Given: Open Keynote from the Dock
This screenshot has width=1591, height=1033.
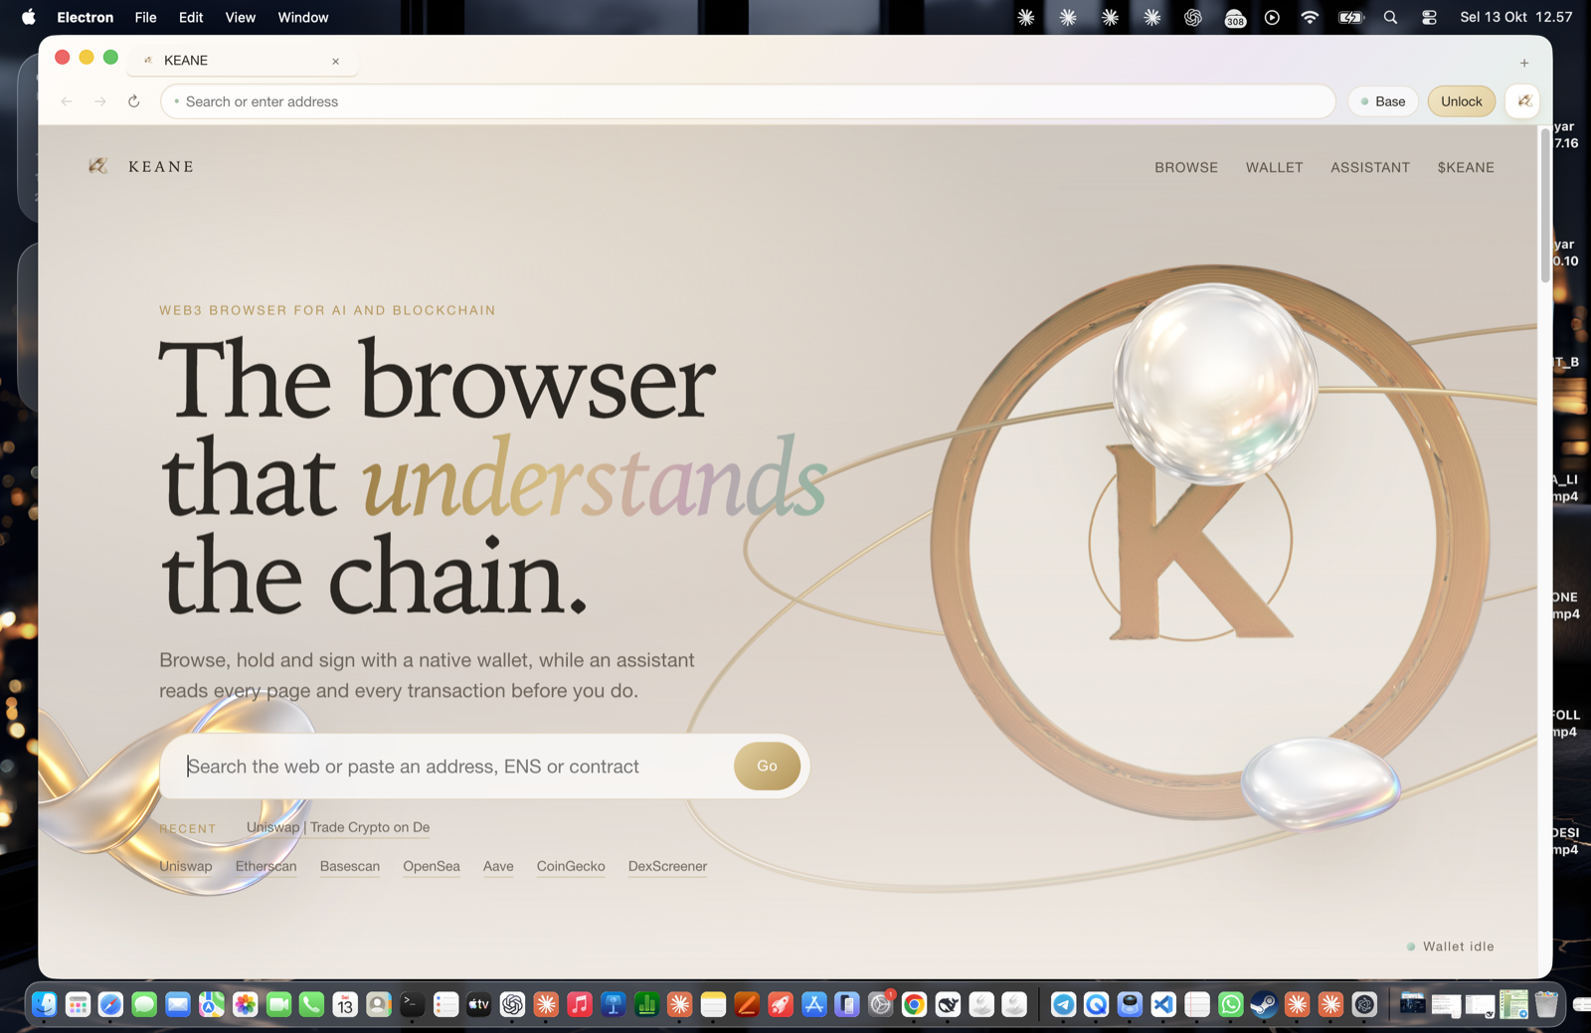Looking at the screenshot, I should pyautogui.click(x=613, y=1004).
